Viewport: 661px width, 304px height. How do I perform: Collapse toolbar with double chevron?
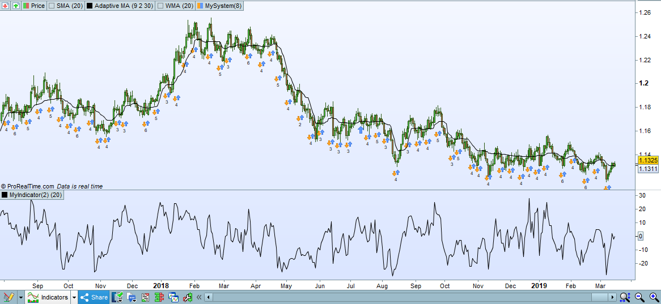coord(199,297)
